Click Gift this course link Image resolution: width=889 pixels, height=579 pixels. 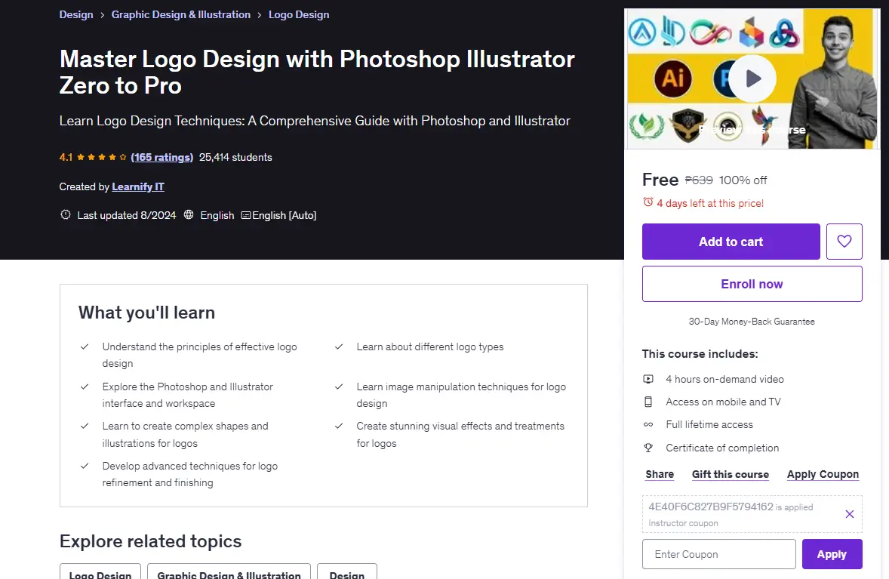[731, 474]
